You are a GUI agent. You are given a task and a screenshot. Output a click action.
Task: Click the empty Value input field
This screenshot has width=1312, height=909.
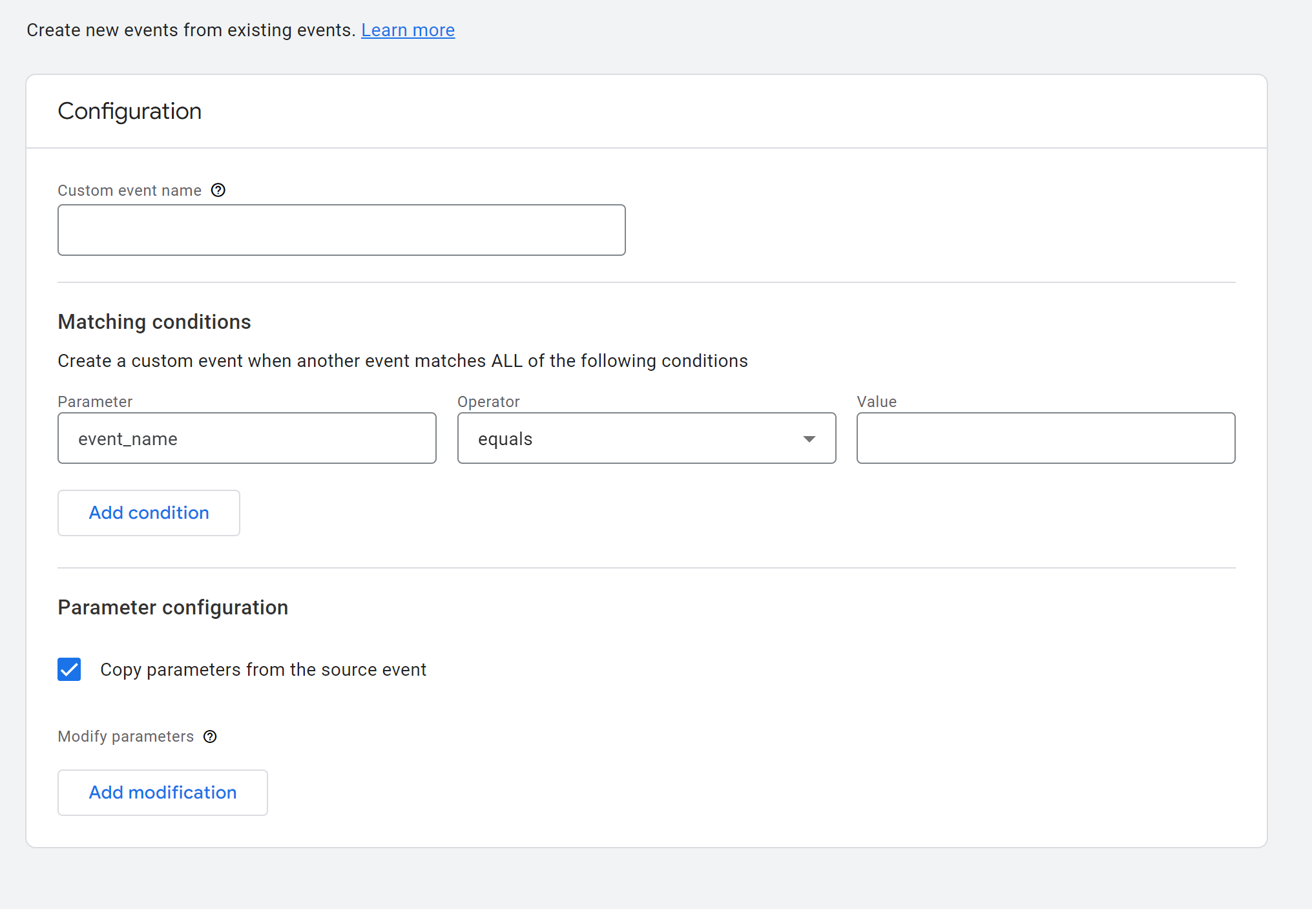point(1045,439)
